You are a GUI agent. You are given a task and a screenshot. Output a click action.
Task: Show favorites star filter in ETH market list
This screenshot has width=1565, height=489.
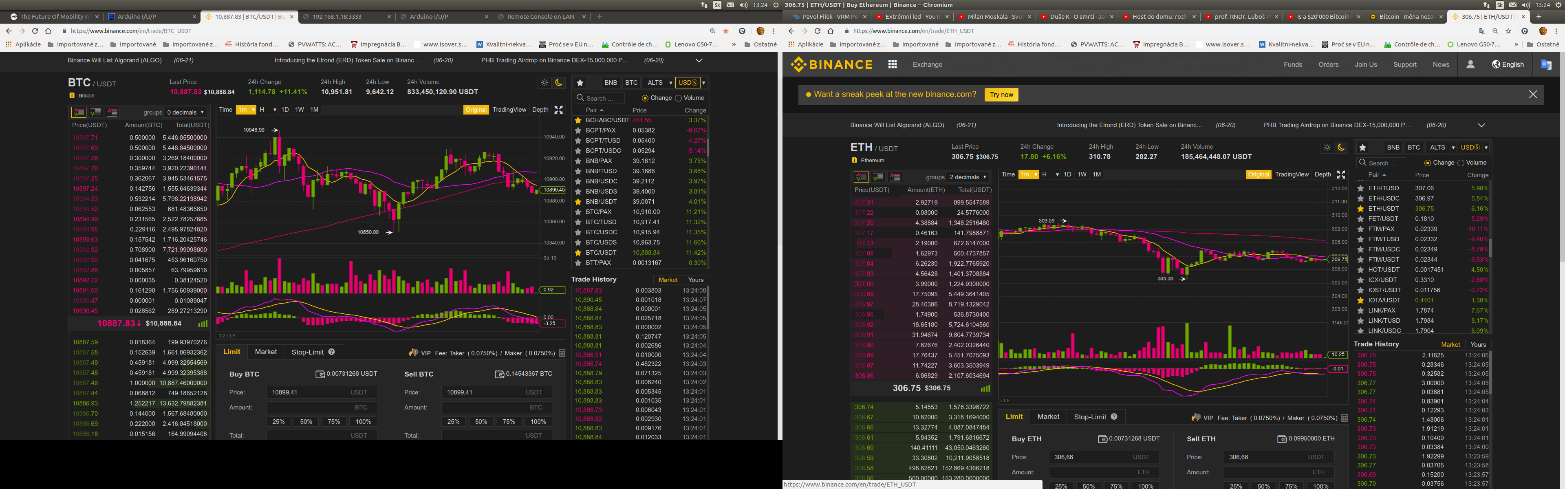click(x=1363, y=148)
